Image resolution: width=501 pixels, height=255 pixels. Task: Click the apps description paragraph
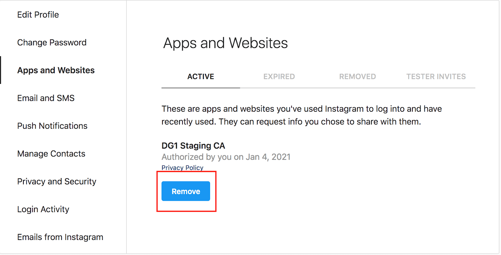[302, 115]
